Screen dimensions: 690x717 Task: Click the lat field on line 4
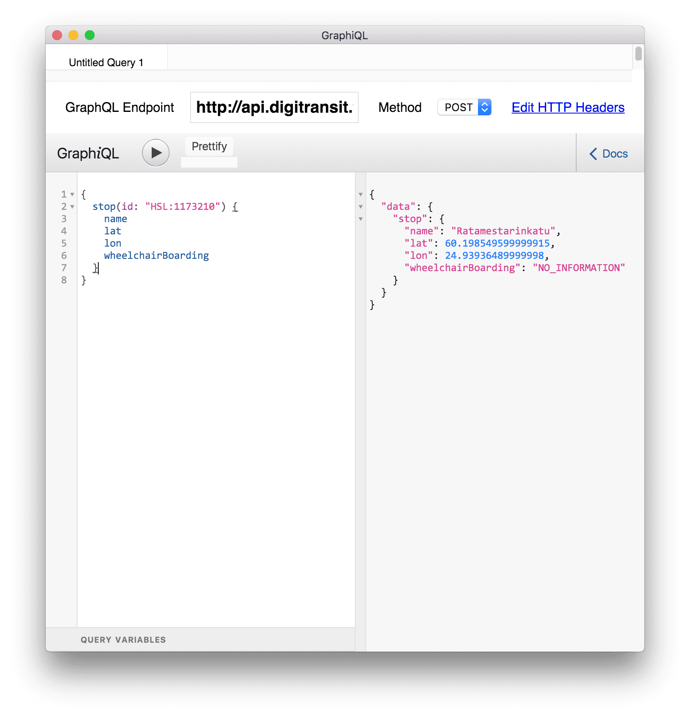point(113,231)
